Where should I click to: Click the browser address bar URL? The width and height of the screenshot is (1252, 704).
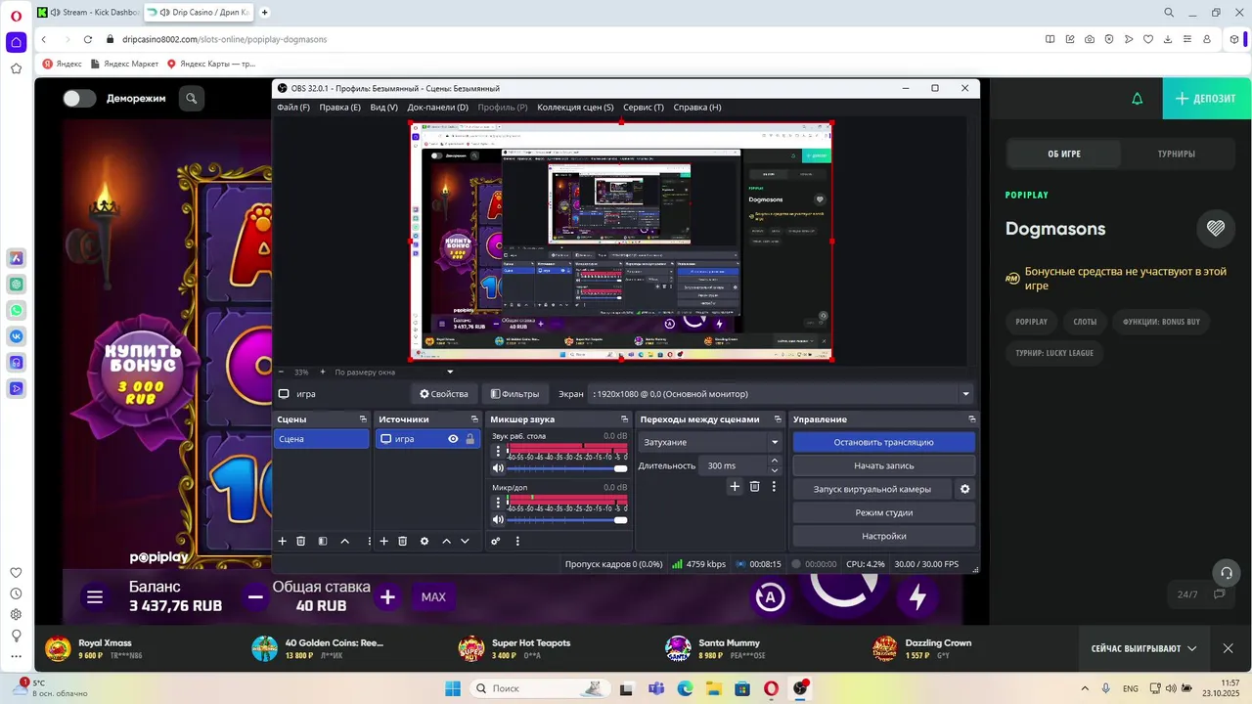[224, 39]
